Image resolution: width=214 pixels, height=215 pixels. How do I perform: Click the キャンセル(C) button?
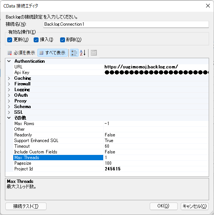(x=195, y=206)
